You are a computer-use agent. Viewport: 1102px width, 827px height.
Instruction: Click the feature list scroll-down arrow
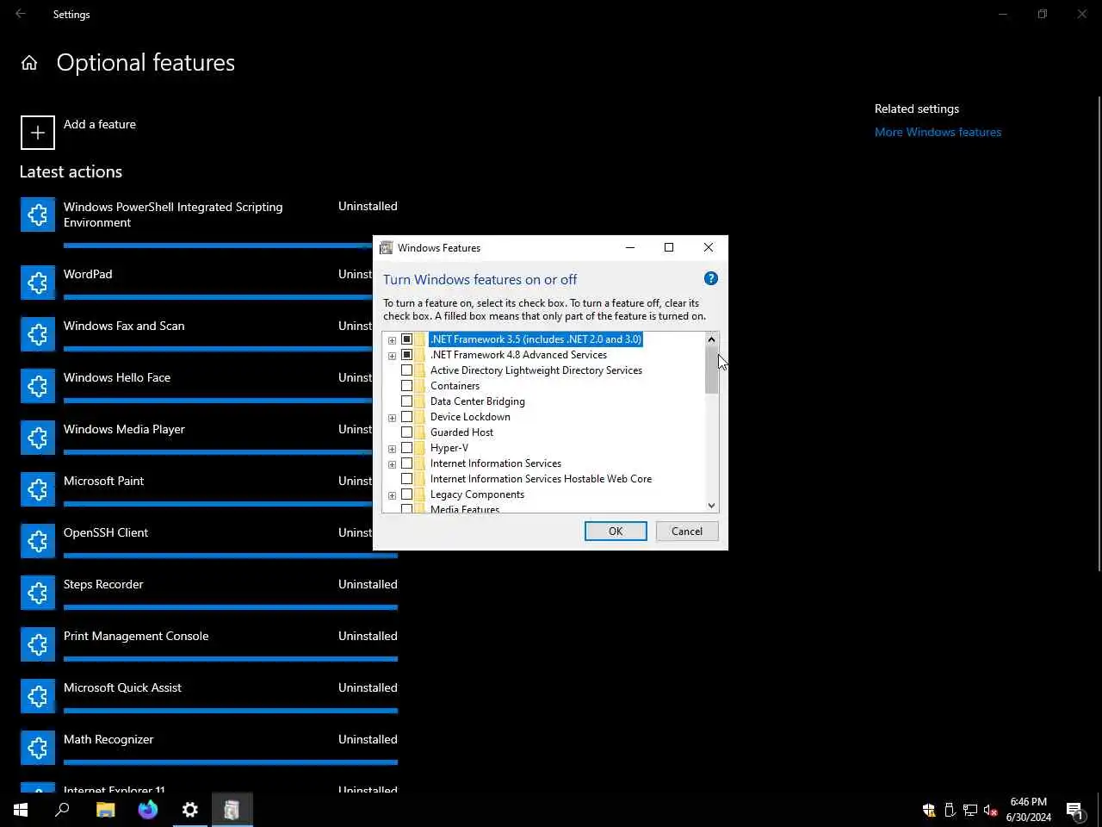[711, 506]
